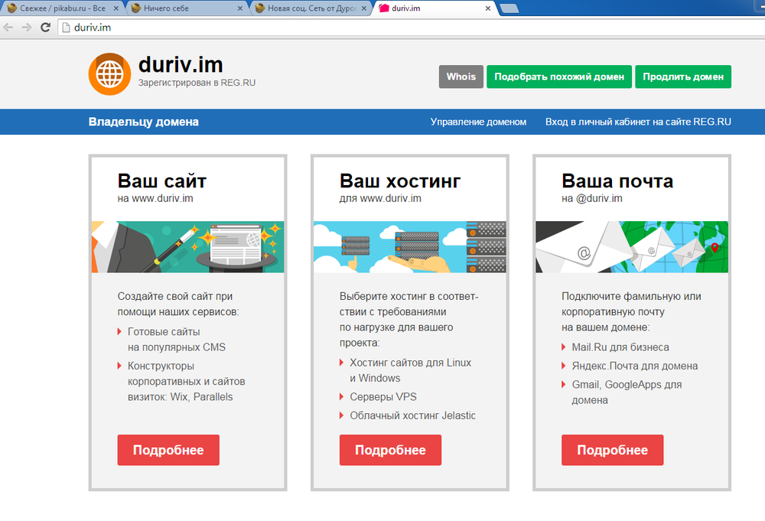This screenshot has width=765, height=521.
Task: Click the page icon in address bar
Action: tap(66, 28)
